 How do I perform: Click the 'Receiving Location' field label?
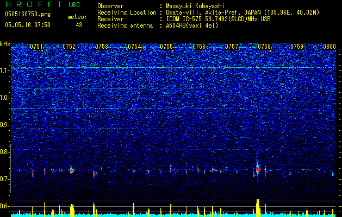coord(127,12)
